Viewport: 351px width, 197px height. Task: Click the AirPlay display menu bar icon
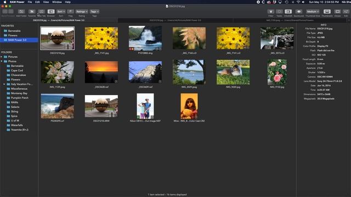[x=280, y=2]
